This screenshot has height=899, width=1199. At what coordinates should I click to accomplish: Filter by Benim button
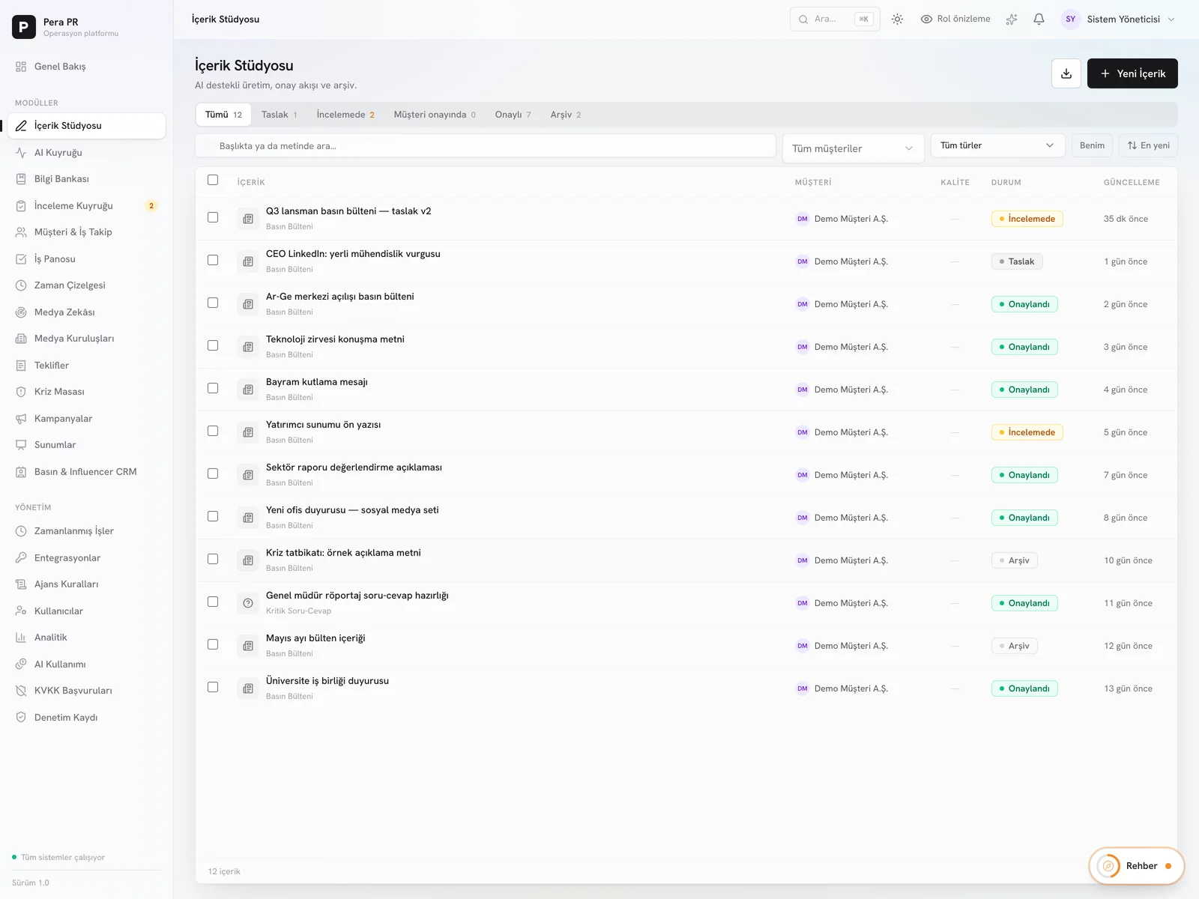point(1092,145)
